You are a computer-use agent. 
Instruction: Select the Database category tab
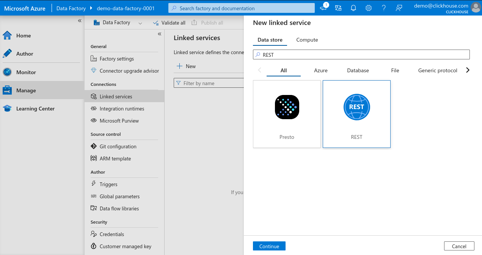[358, 70]
